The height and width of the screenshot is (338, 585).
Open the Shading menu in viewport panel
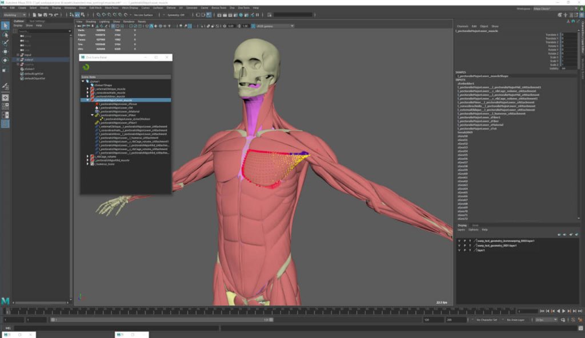pyautogui.click(x=90, y=21)
